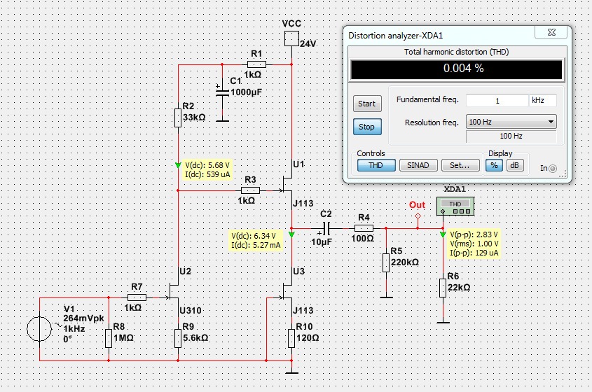Click the Fundamental freq. value field

point(497,101)
